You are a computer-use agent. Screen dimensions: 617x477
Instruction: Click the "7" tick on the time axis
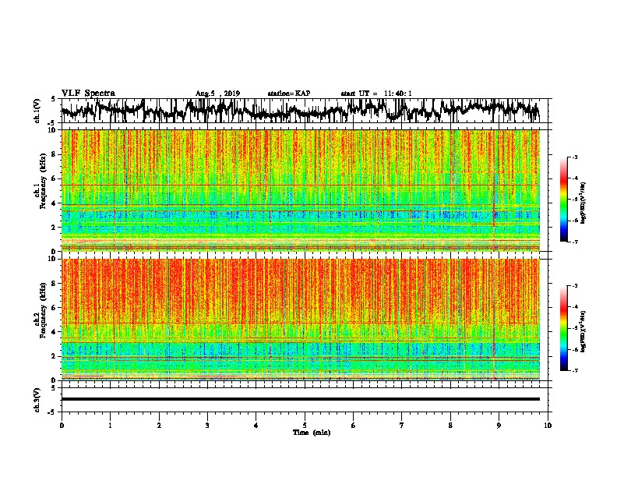point(402,426)
